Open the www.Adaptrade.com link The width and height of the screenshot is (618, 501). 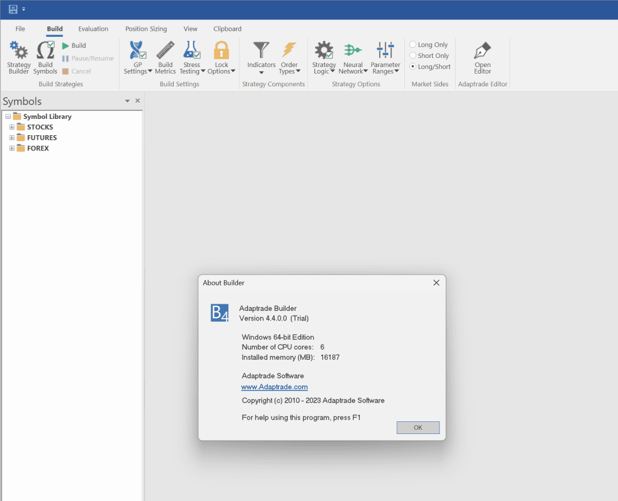[x=275, y=387]
